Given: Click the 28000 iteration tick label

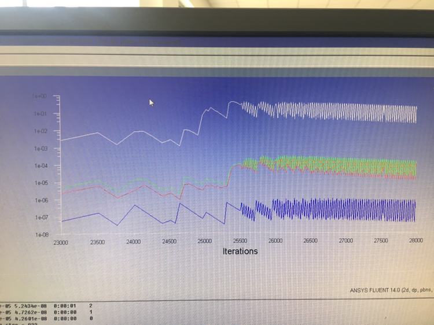Looking at the screenshot, I should click(416, 241).
